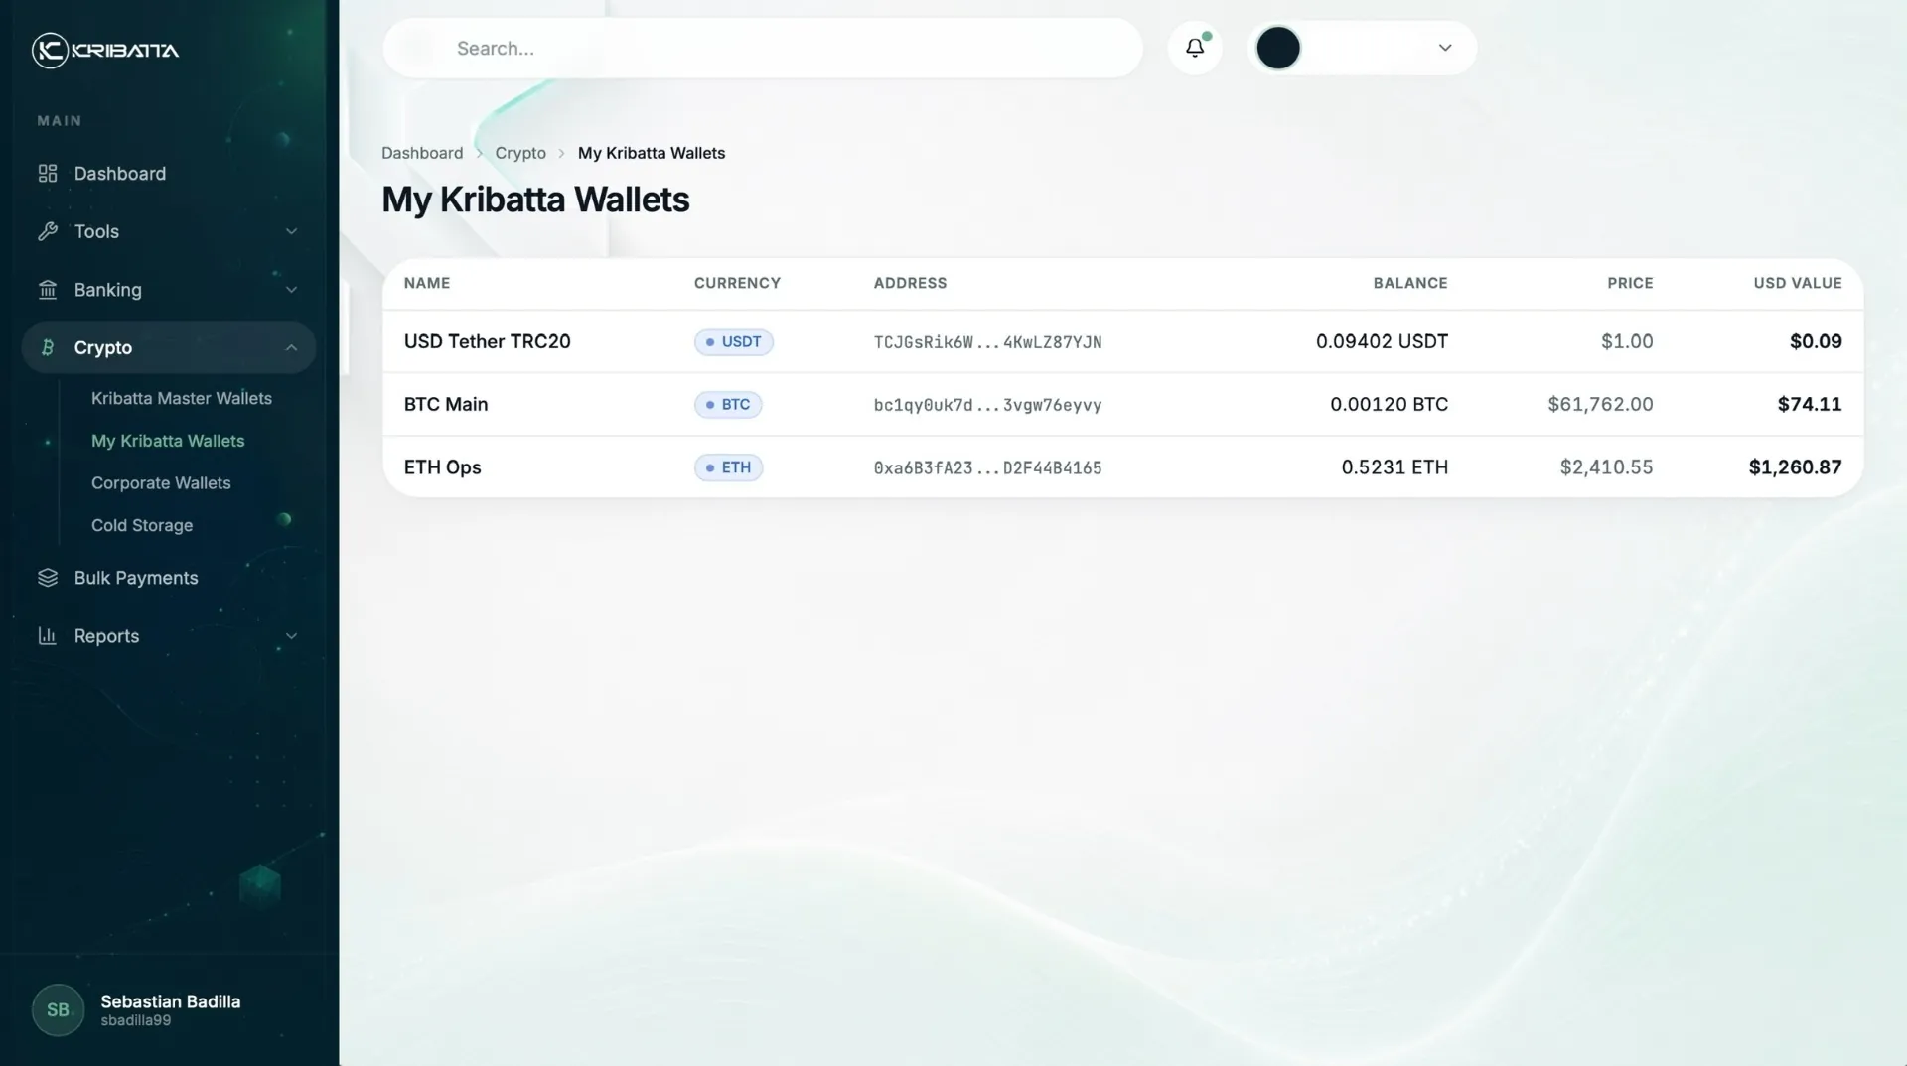The height and width of the screenshot is (1066, 1907).
Task: Expand the Tools menu chevron
Action: (x=291, y=231)
